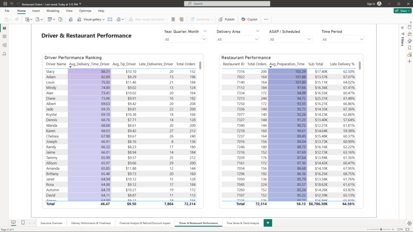Click the green add new page button

pyautogui.click(x=267, y=223)
